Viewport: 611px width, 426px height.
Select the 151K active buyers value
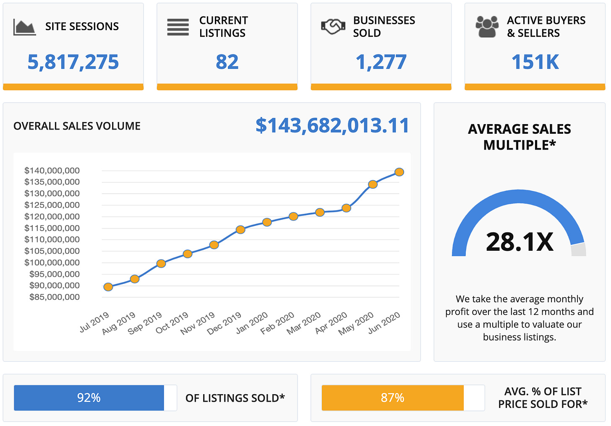click(x=535, y=62)
